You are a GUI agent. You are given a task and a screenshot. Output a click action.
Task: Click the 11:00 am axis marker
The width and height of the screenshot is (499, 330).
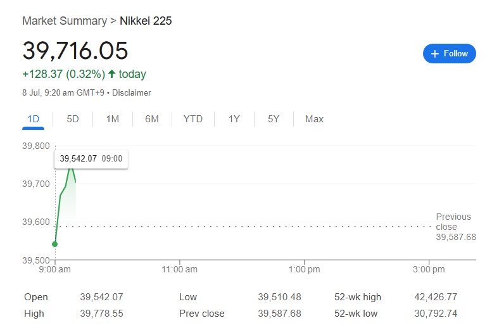point(179,270)
